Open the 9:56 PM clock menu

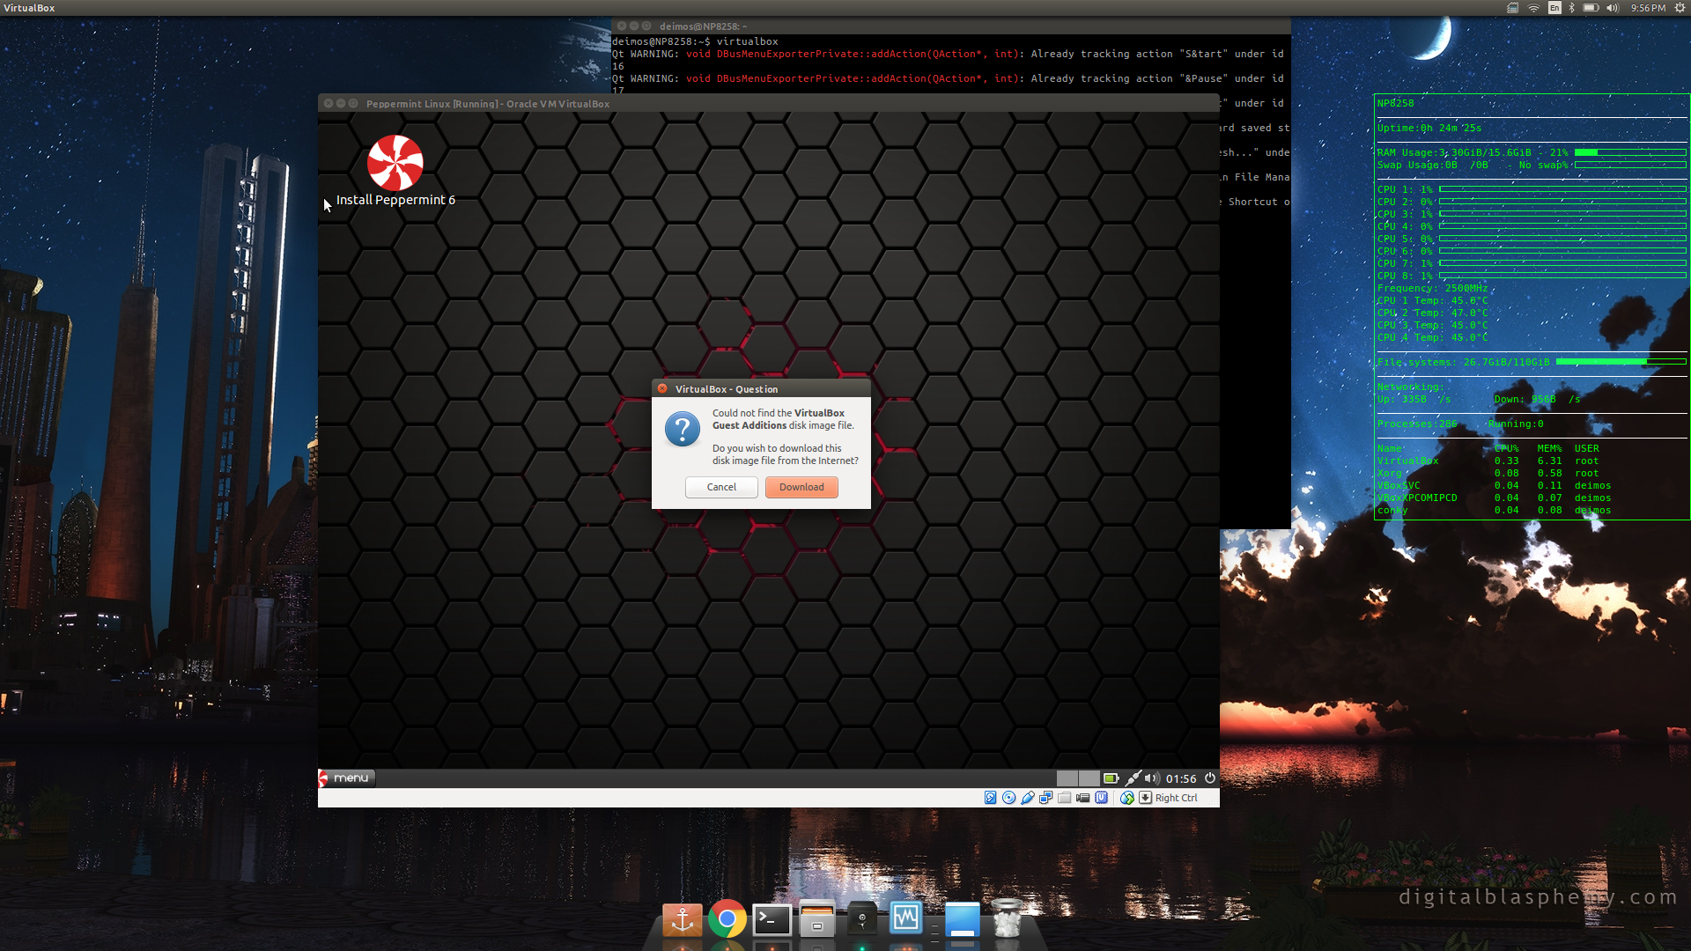click(x=1648, y=8)
